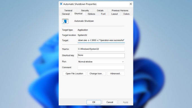This screenshot has height=108, width=192.
Task: Click the Open File Location button
Action: coord(74,74)
